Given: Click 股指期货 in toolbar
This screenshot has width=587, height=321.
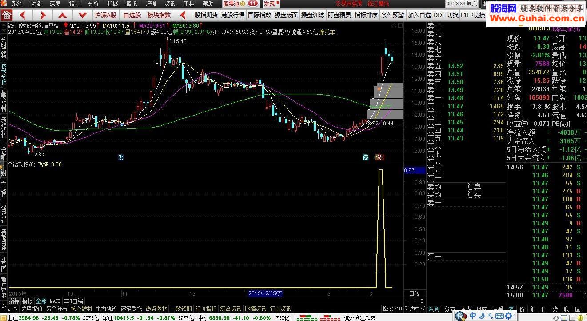Looking at the screenshot, I should 206,15.
